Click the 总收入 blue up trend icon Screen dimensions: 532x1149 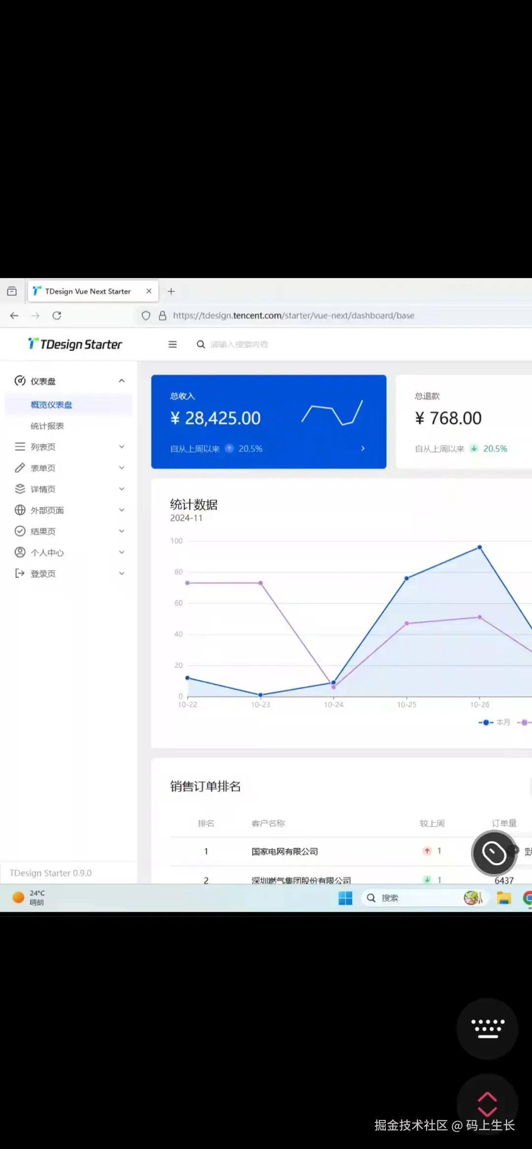[229, 449]
